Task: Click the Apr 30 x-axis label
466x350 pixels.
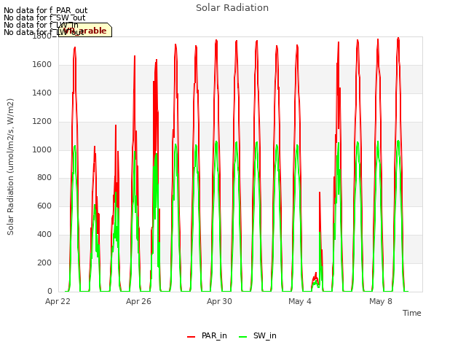Action: (x=219, y=301)
